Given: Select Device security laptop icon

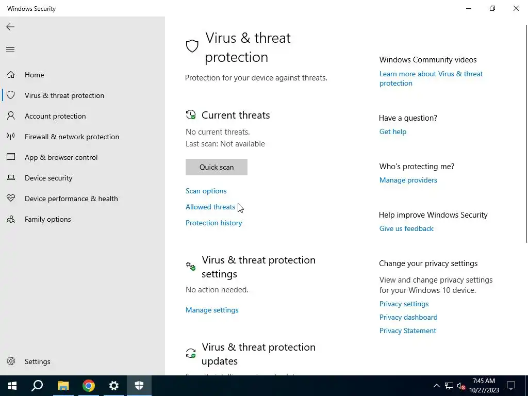Looking at the screenshot, I should click(x=11, y=177).
